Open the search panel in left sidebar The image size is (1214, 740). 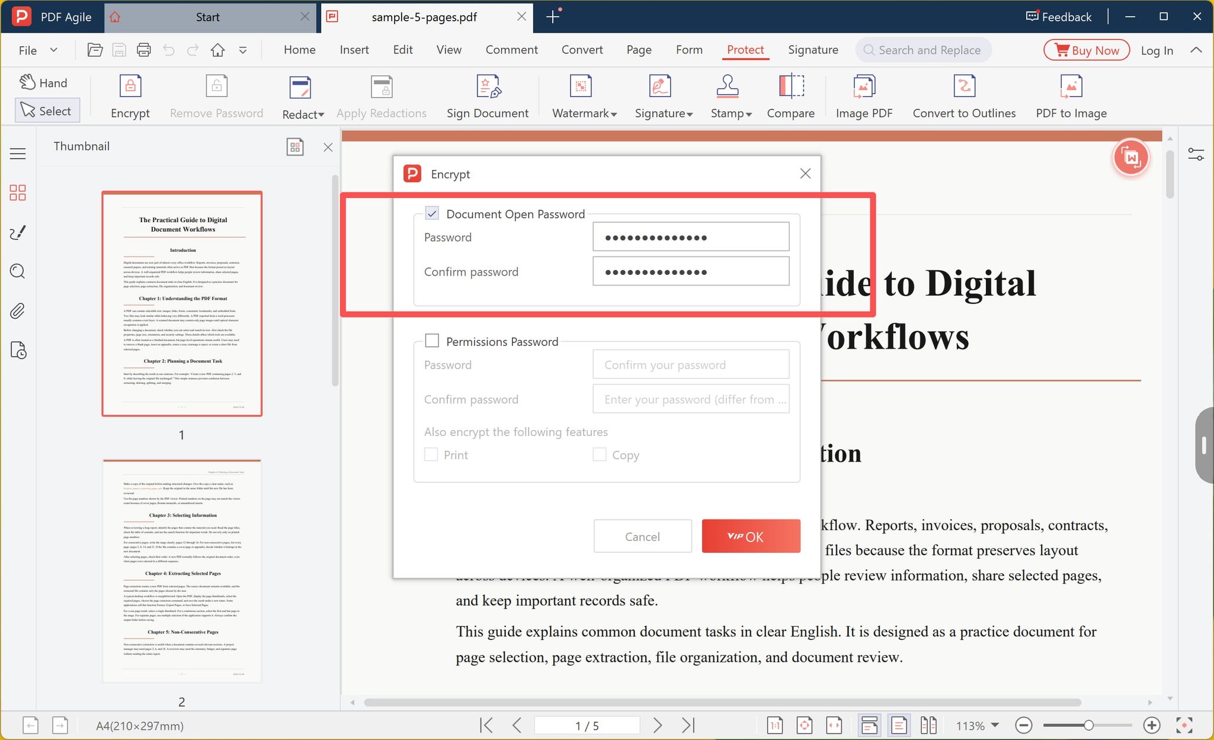18,271
